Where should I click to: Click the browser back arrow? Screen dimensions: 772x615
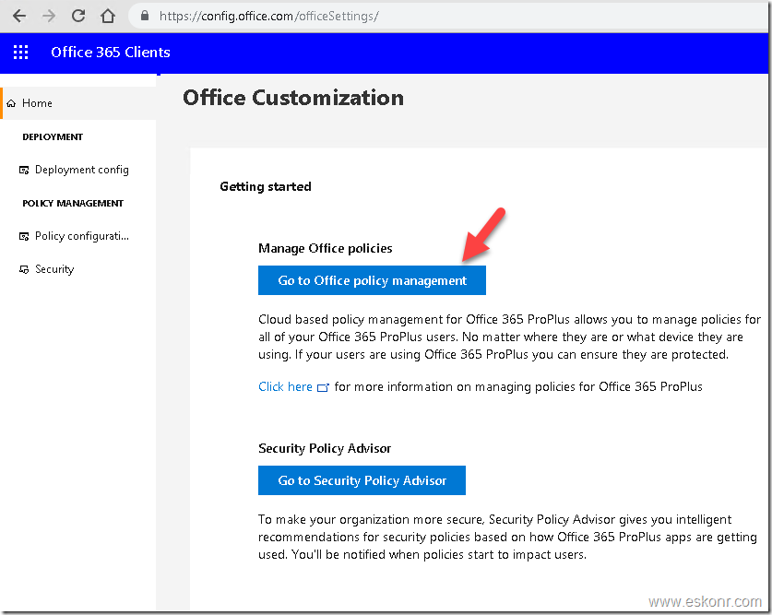coord(19,17)
